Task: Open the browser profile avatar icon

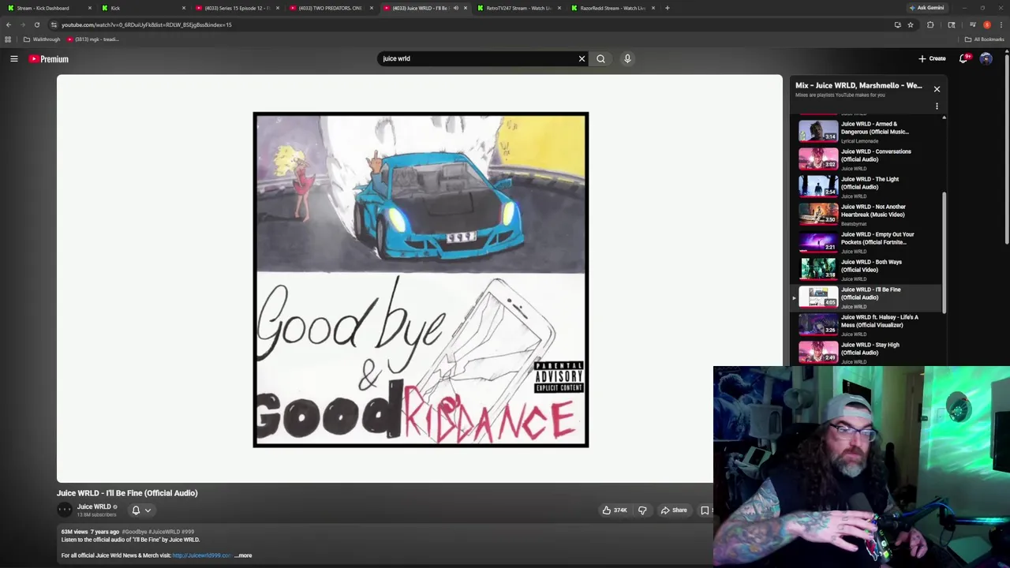Action: click(x=986, y=24)
